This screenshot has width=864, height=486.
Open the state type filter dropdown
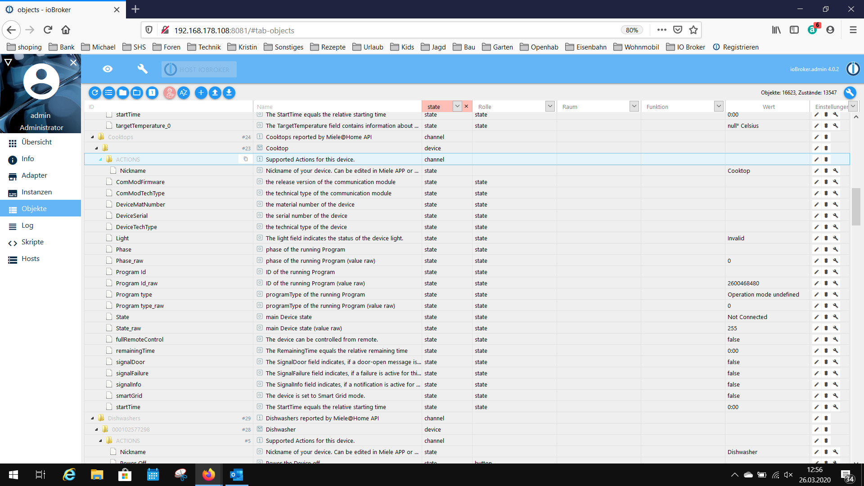[x=457, y=107]
